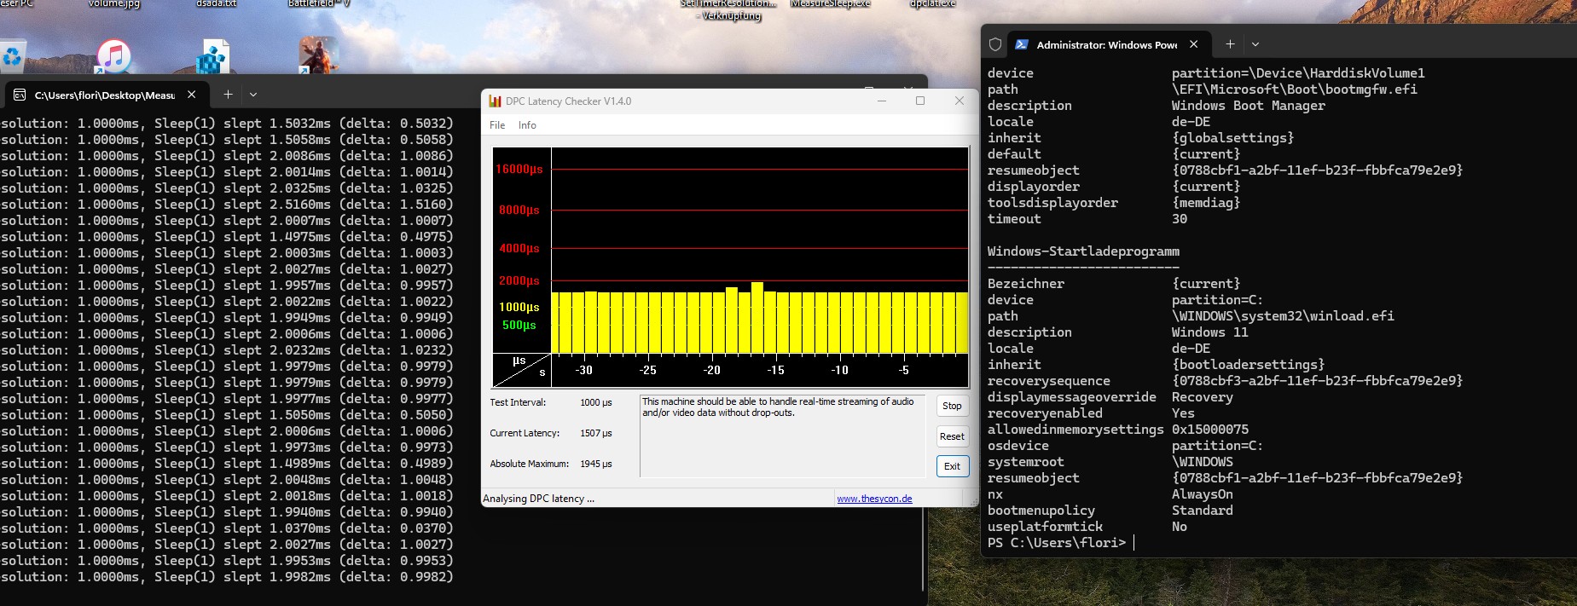The height and width of the screenshot is (606, 1577).
Task: Expand the PowerShell new-tab profile dropdown
Action: 1255,44
